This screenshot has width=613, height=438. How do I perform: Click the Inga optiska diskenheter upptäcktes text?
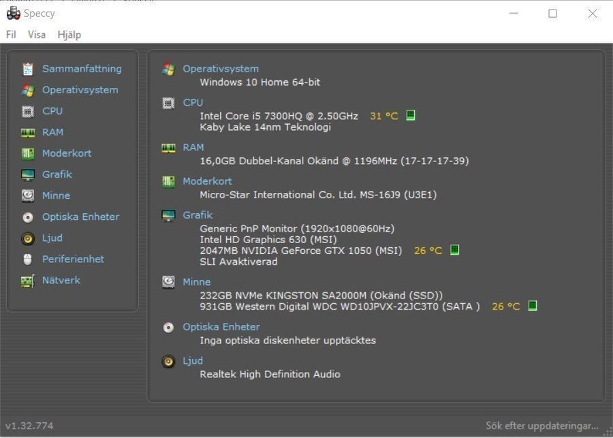coord(287,340)
